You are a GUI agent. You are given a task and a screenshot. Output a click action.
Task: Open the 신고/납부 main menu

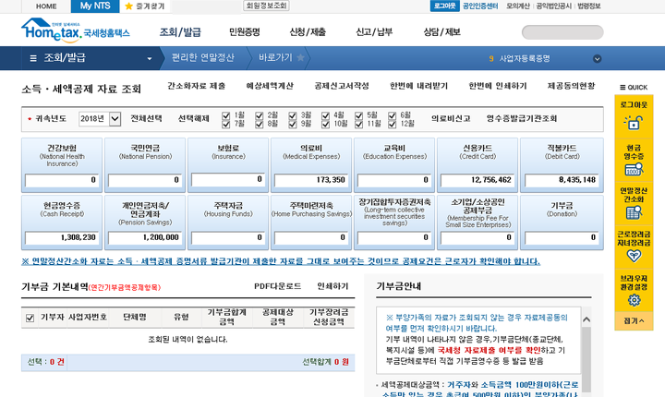click(374, 32)
